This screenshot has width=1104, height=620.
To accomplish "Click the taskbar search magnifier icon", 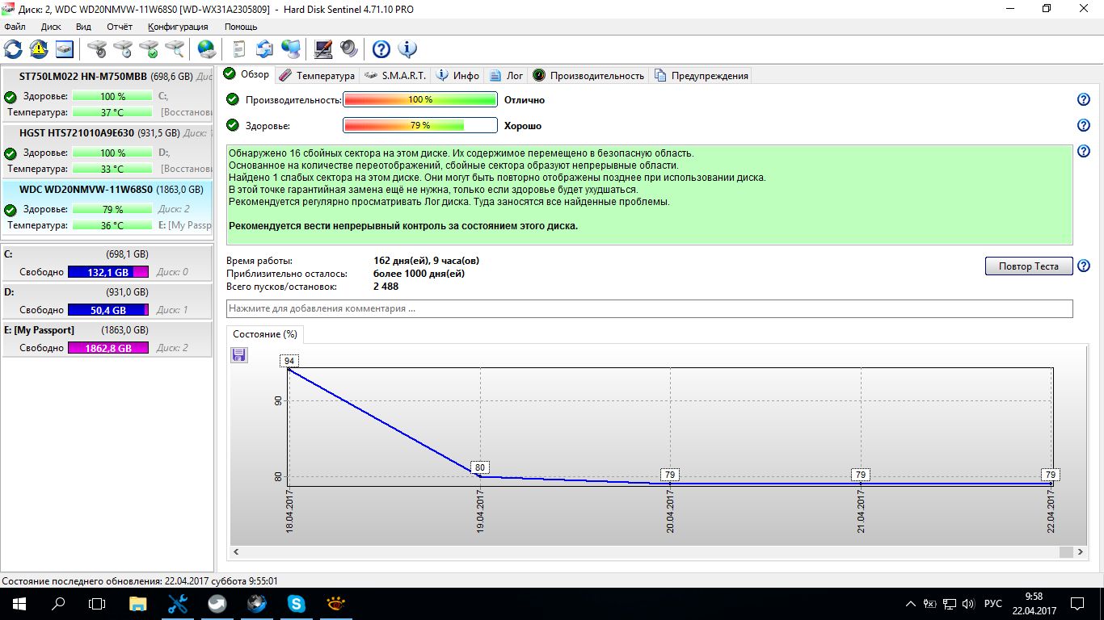I will click(x=58, y=604).
